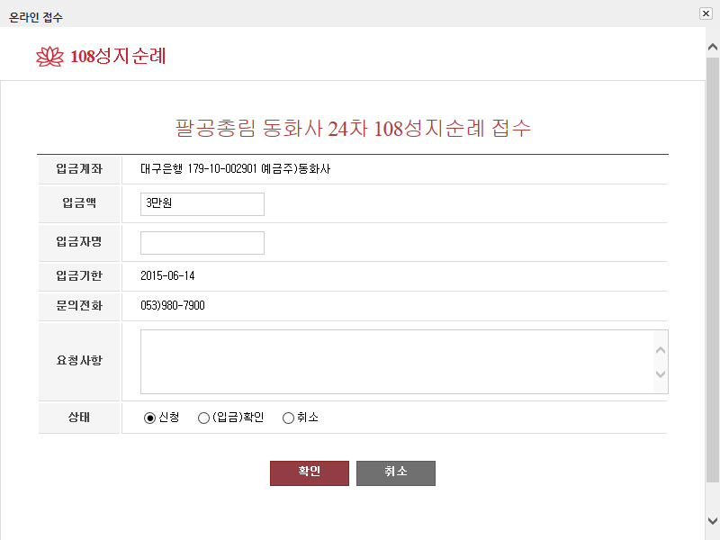
Task: Click page scrollbar up arrow
Action: click(713, 47)
